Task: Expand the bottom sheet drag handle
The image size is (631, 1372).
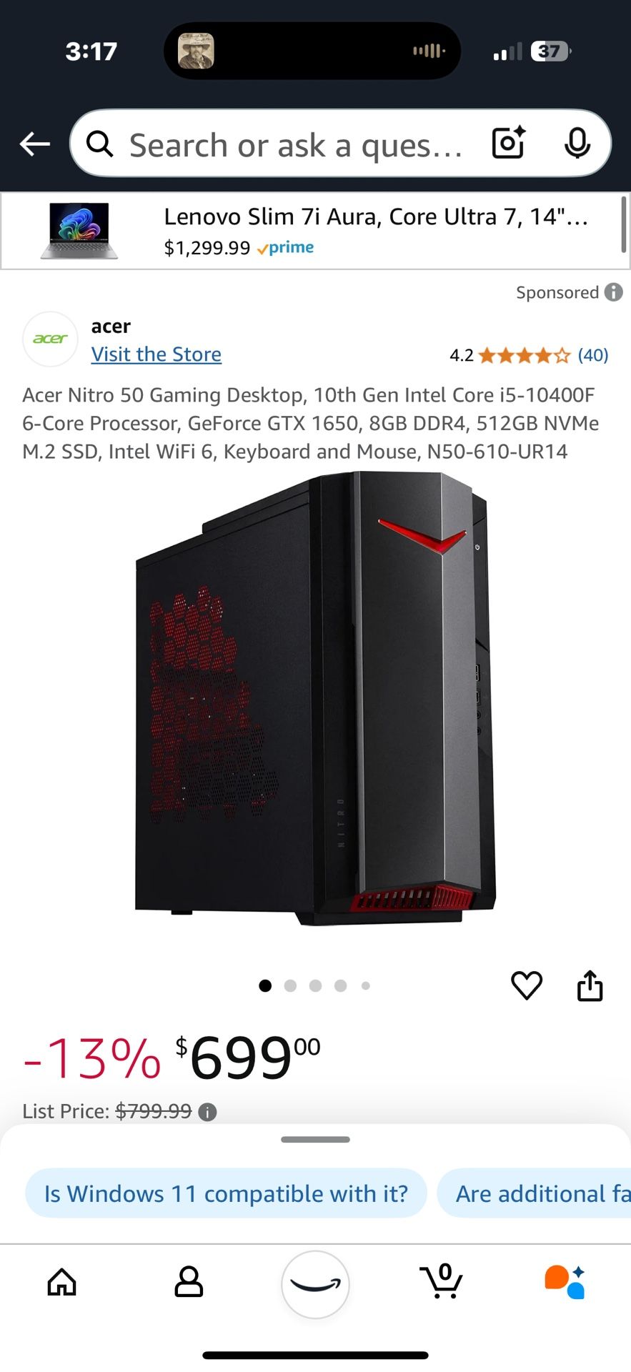Action: coord(315,1140)
